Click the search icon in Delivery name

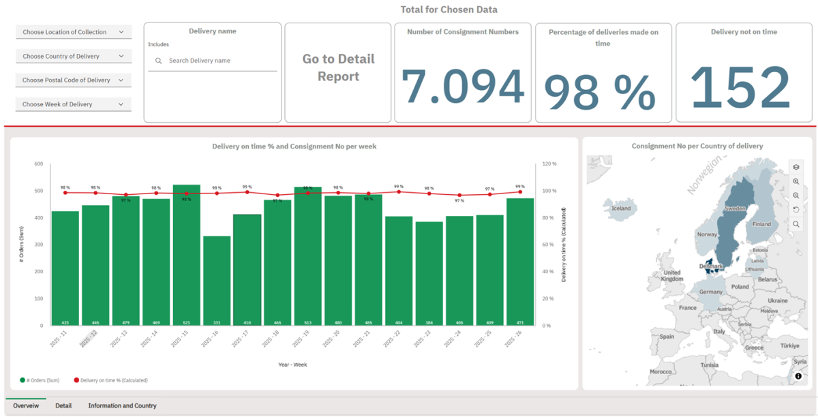tap(159, 61)
